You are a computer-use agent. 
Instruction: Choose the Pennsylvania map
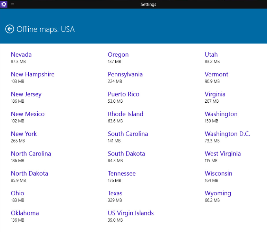(x=125, y=74)
